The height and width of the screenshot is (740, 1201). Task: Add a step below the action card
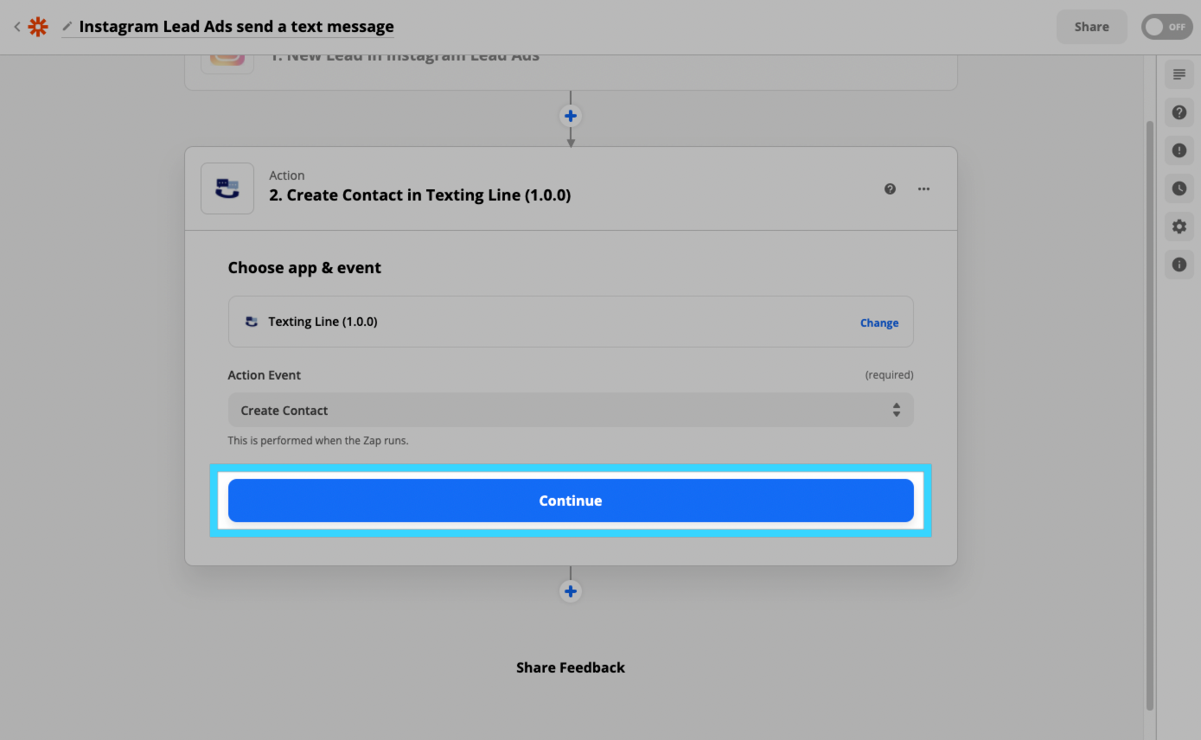[571, 591]
